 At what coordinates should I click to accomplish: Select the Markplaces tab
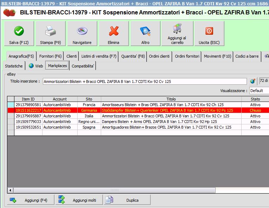(x=57, y=66)
